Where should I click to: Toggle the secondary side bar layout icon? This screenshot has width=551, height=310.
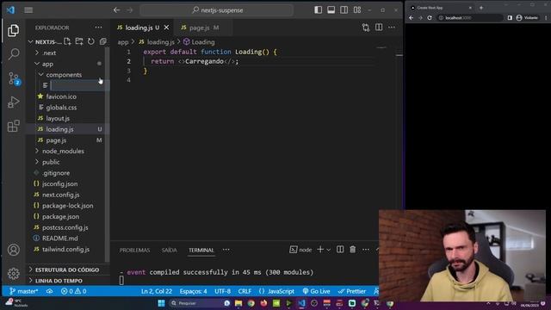(x=344, y=10)
